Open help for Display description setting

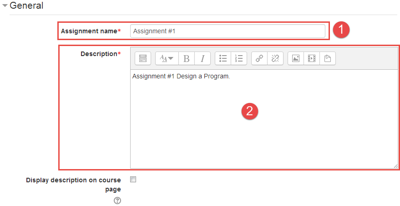(x=117, y=201)
